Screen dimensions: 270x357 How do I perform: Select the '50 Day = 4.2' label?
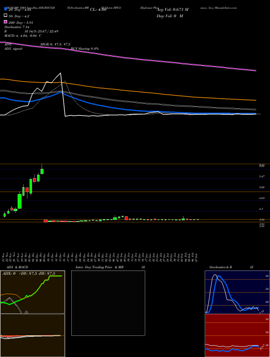(19, 16)
